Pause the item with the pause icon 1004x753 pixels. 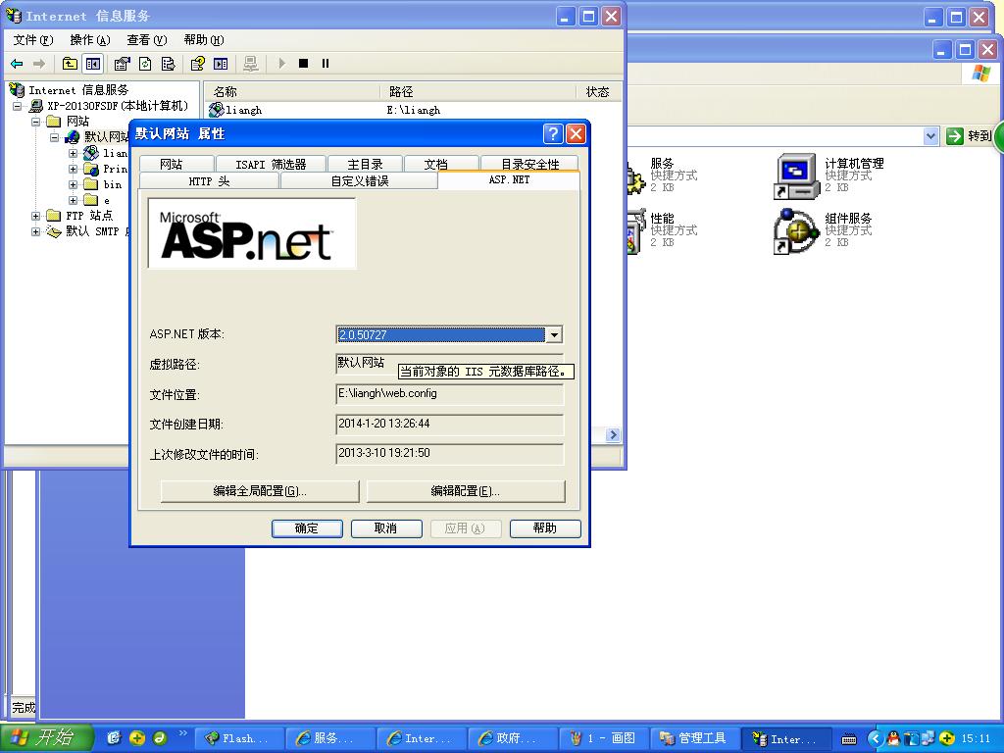click(326, 64)
